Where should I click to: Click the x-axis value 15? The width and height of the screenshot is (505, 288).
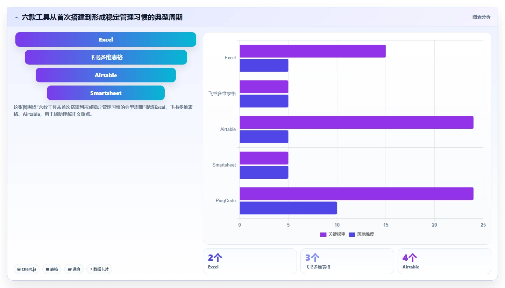pyautogui.click(x=386, y=225)
